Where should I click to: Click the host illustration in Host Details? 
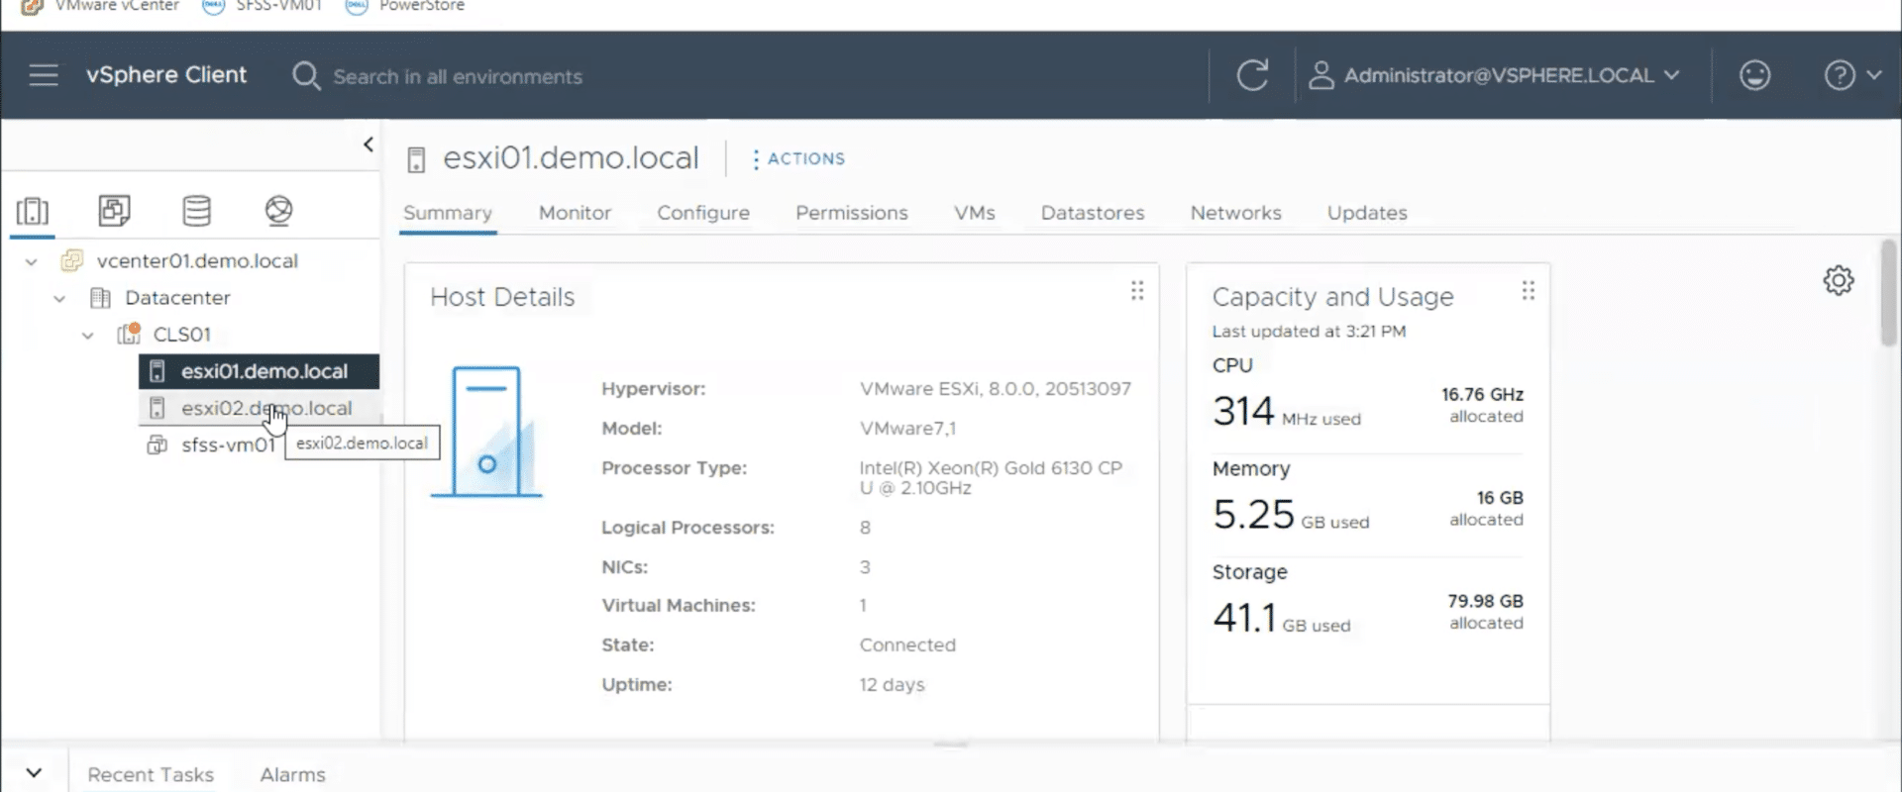[486, 432]
